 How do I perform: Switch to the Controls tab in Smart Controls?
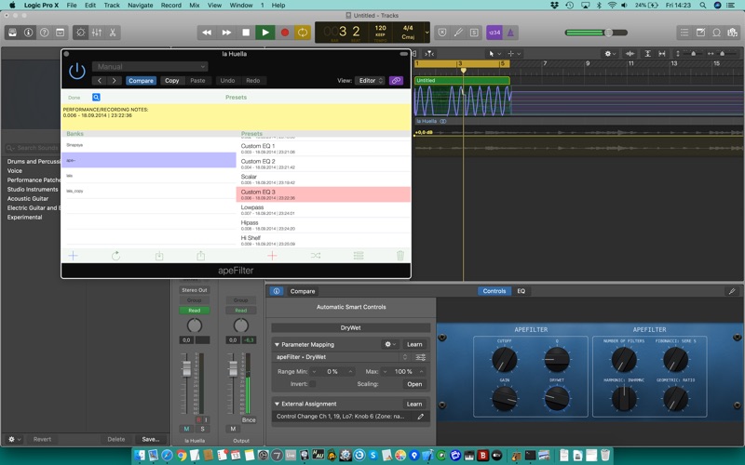click(x=494, y=291)
